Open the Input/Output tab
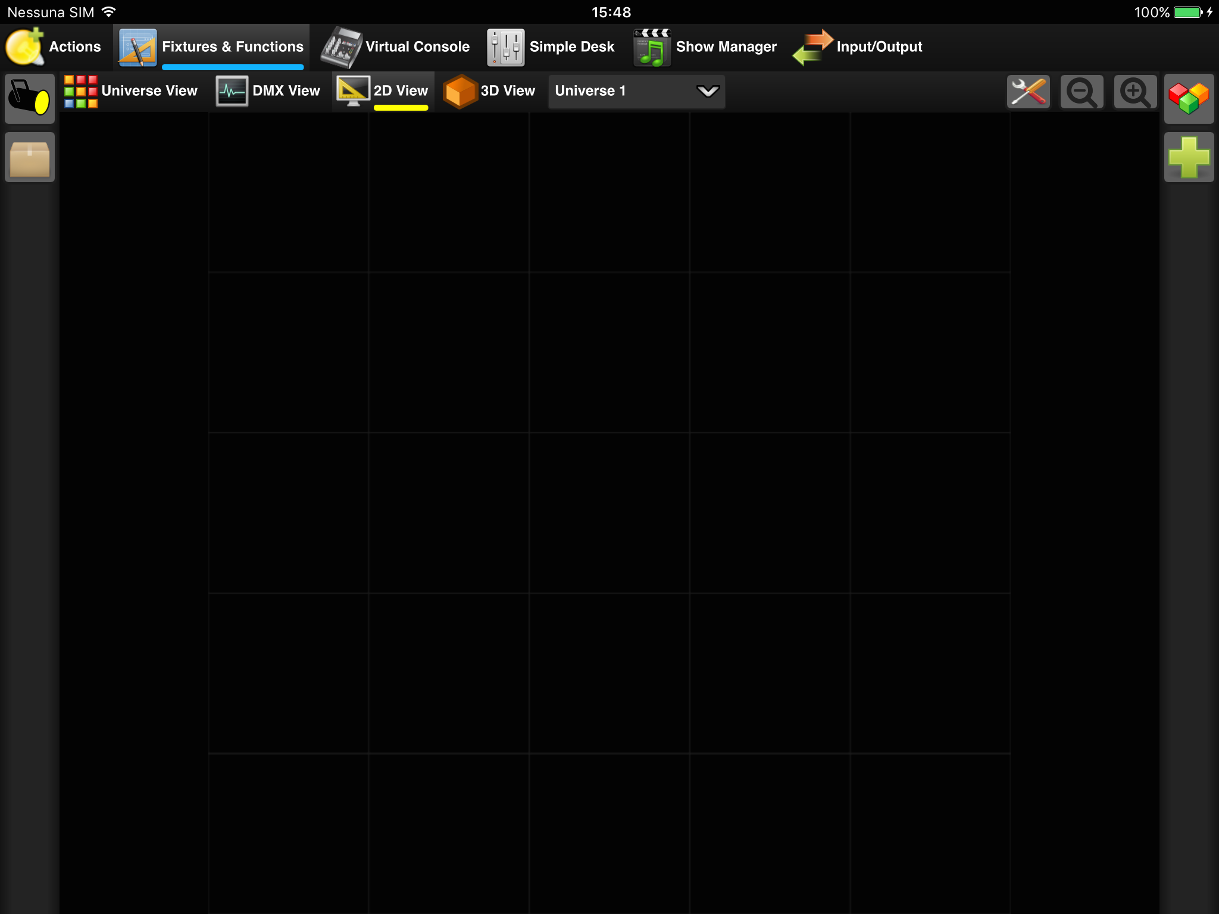 pyautogui.click(x=857, y=47)
